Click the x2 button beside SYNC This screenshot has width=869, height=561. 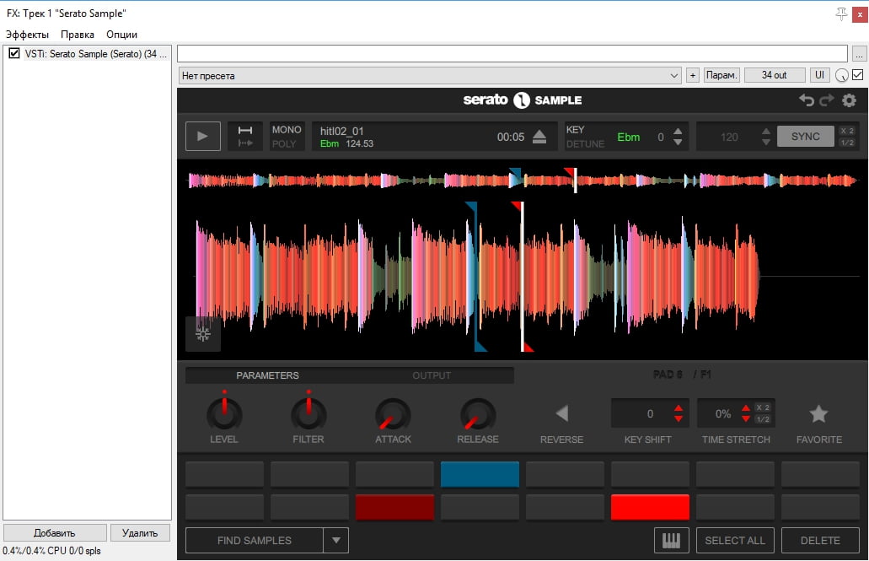coord(847,131)
